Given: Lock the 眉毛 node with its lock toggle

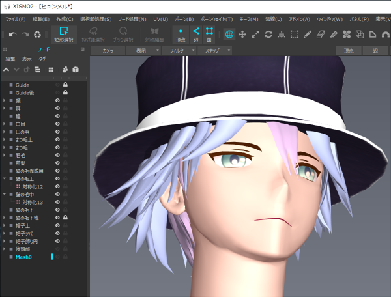Looking at the screenshot, I should click(x=65, y=155).
